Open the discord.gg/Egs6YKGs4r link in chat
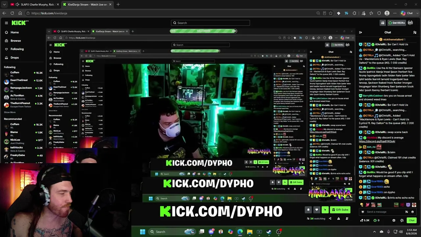Viewport: 421px width, 237px height. (x=377, y=141)
